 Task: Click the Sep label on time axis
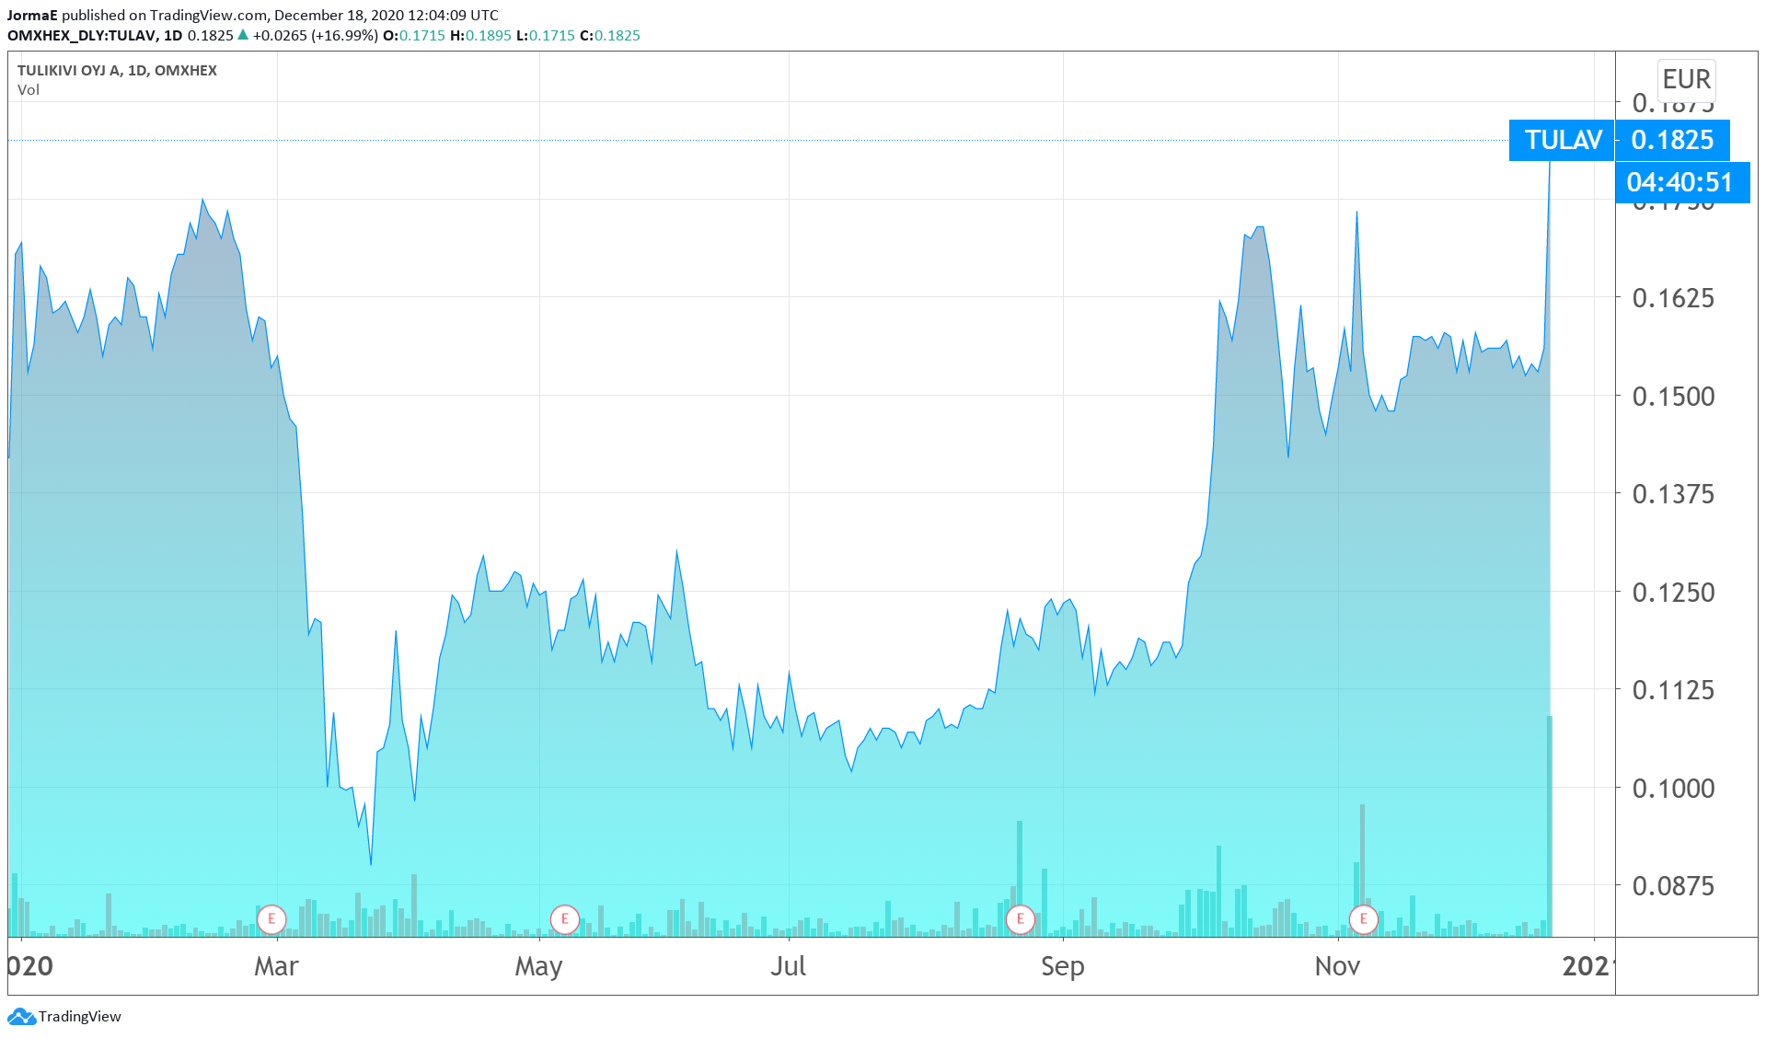click(1062, 966)
